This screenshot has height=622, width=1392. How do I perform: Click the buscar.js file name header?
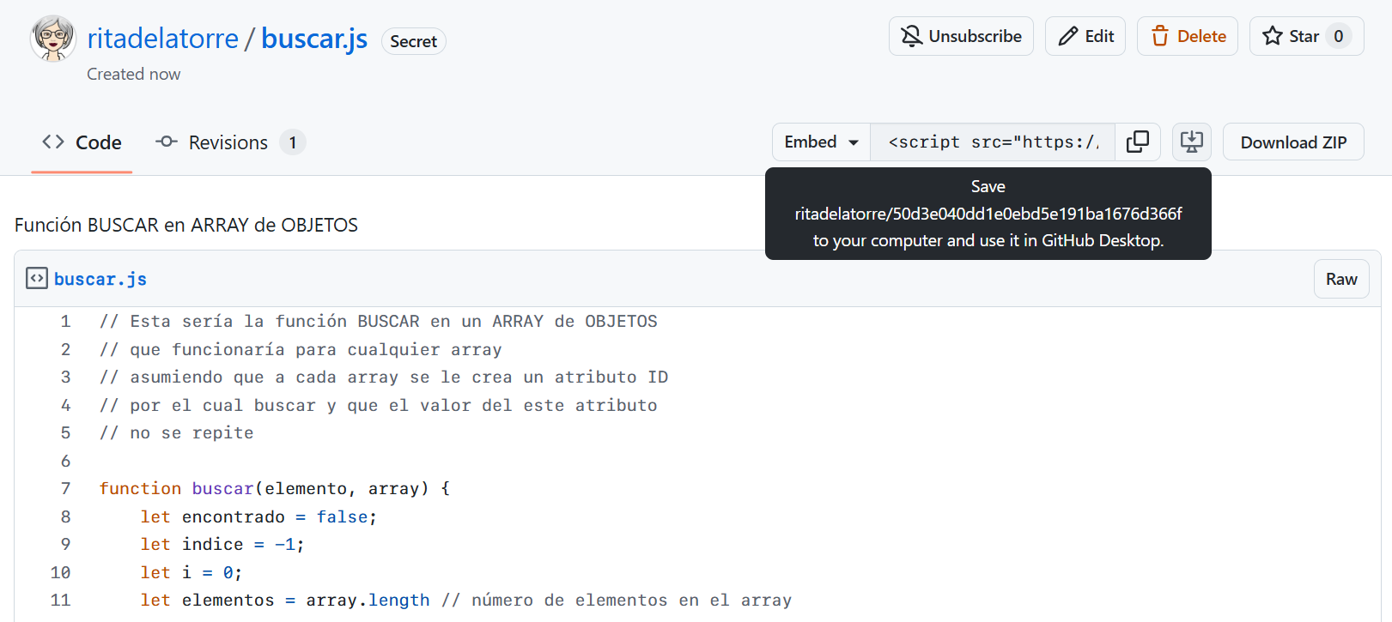(x=100, y=279)
